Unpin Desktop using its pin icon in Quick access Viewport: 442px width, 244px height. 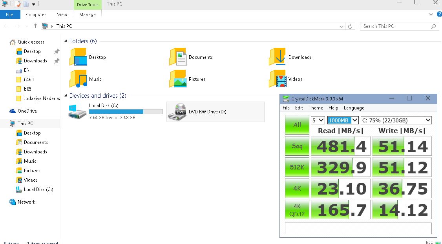pyautogui.click(x=57, y=51)
